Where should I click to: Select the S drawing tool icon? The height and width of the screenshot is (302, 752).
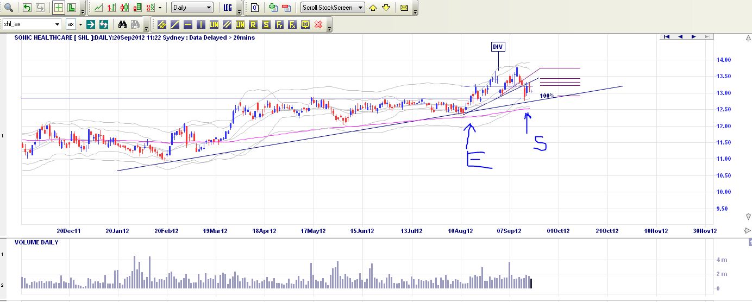(266, 24)
